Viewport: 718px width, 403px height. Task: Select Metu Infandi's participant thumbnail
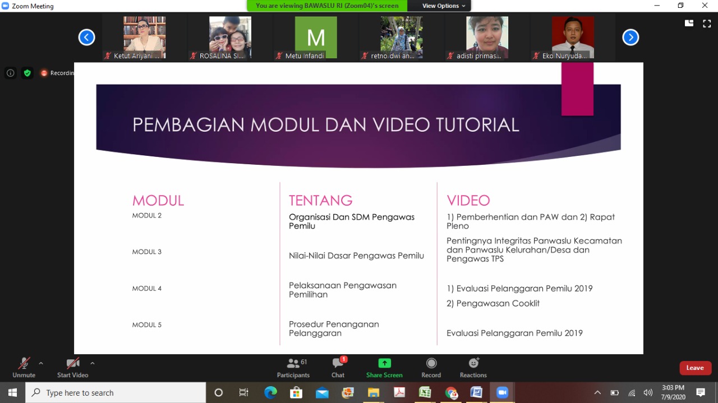[x=315, y=37]
